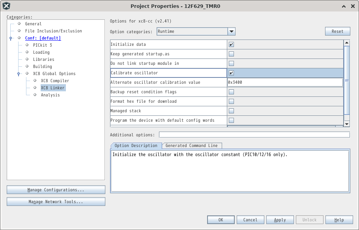Click the General node bullet icon
This screenshot has height=230, width=359.
(x=19, y=24)
